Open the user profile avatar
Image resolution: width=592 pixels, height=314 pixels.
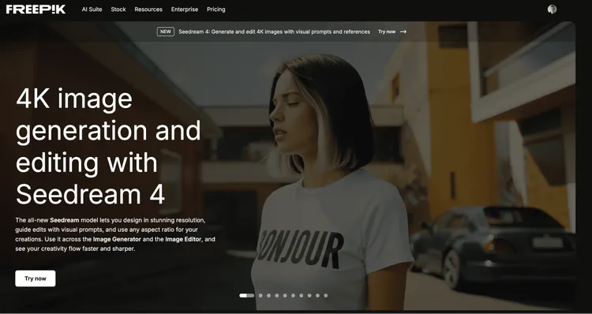(x=552, y=9)
